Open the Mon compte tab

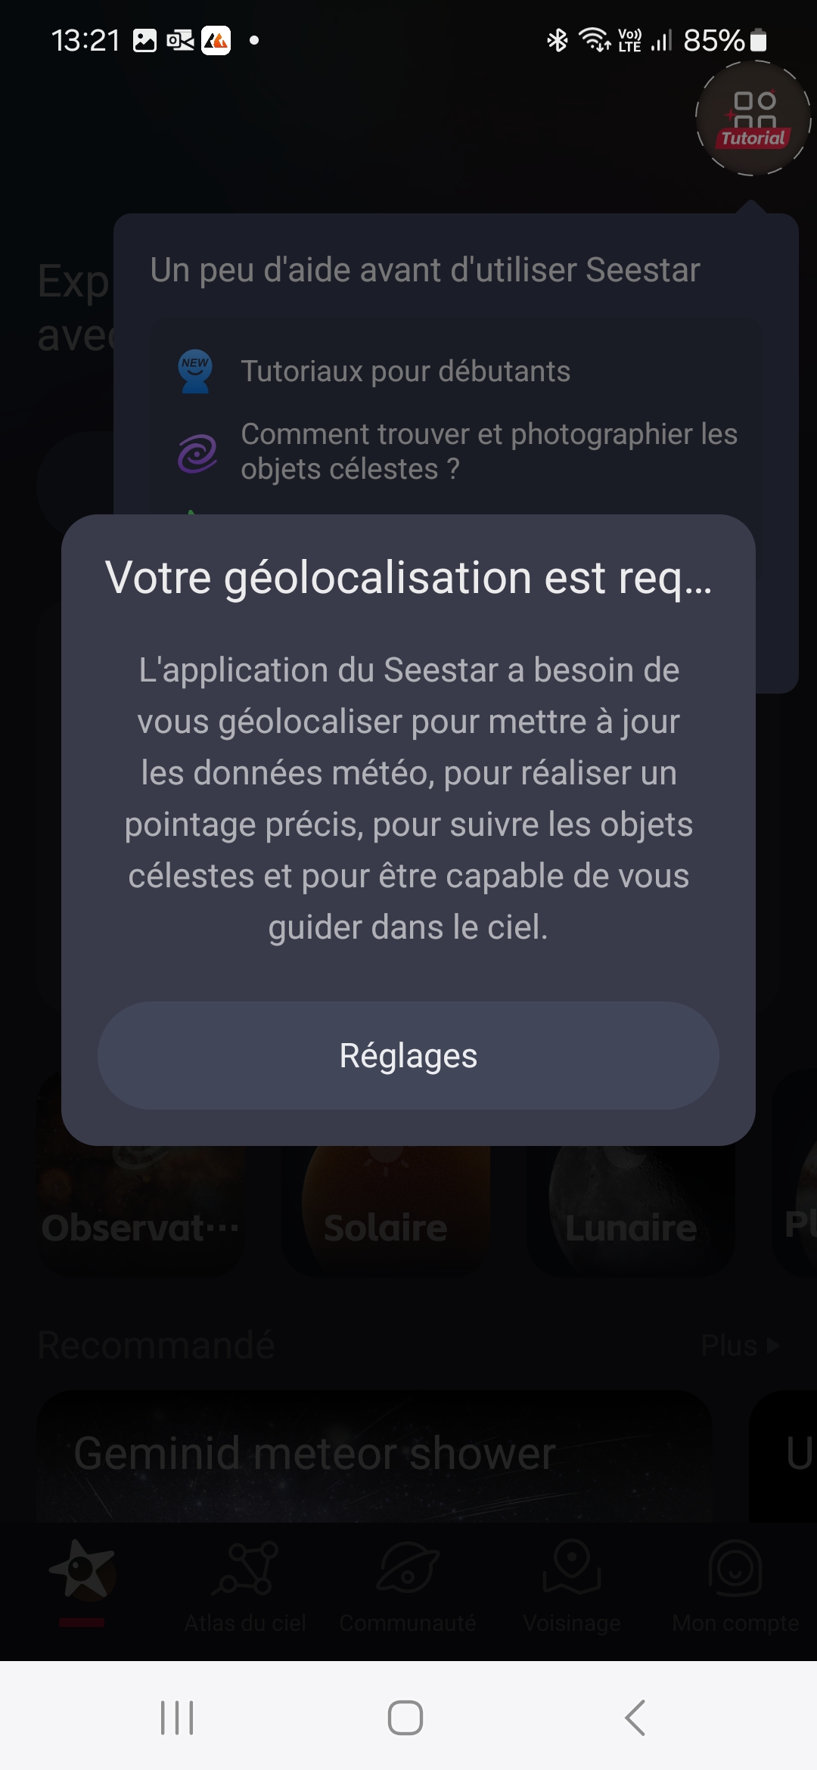735,1584
